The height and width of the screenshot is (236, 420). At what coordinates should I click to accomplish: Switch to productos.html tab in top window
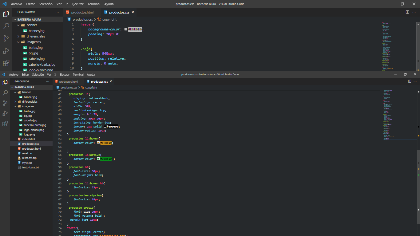82,12
